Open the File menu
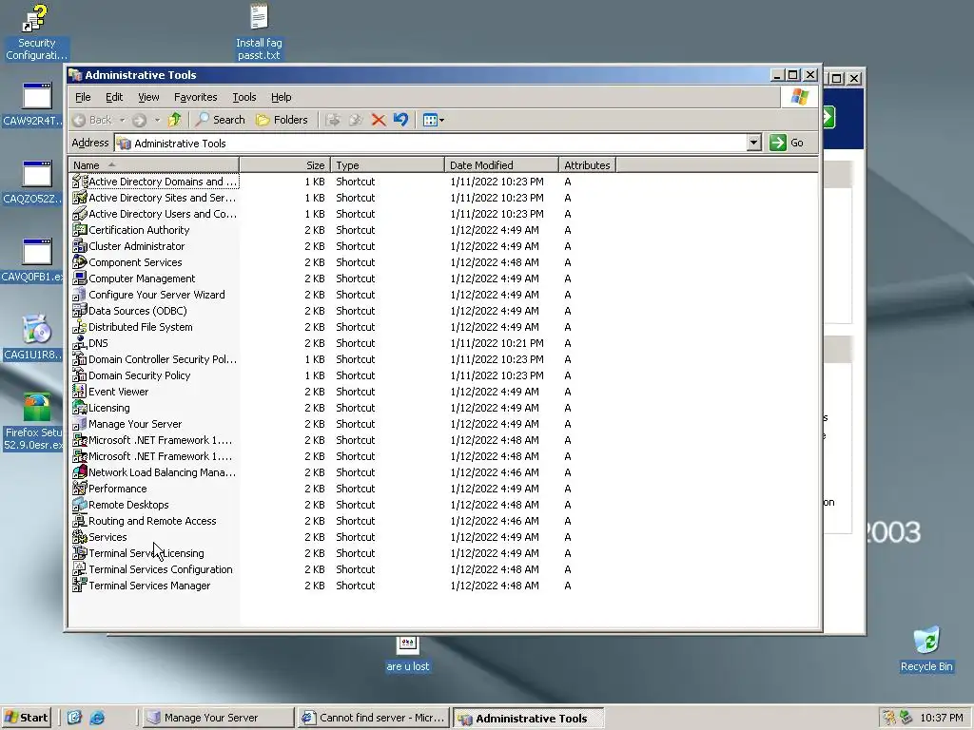 [83, 97]
